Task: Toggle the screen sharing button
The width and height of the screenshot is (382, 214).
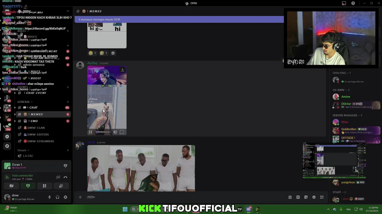Action: [x=28, y=186]
